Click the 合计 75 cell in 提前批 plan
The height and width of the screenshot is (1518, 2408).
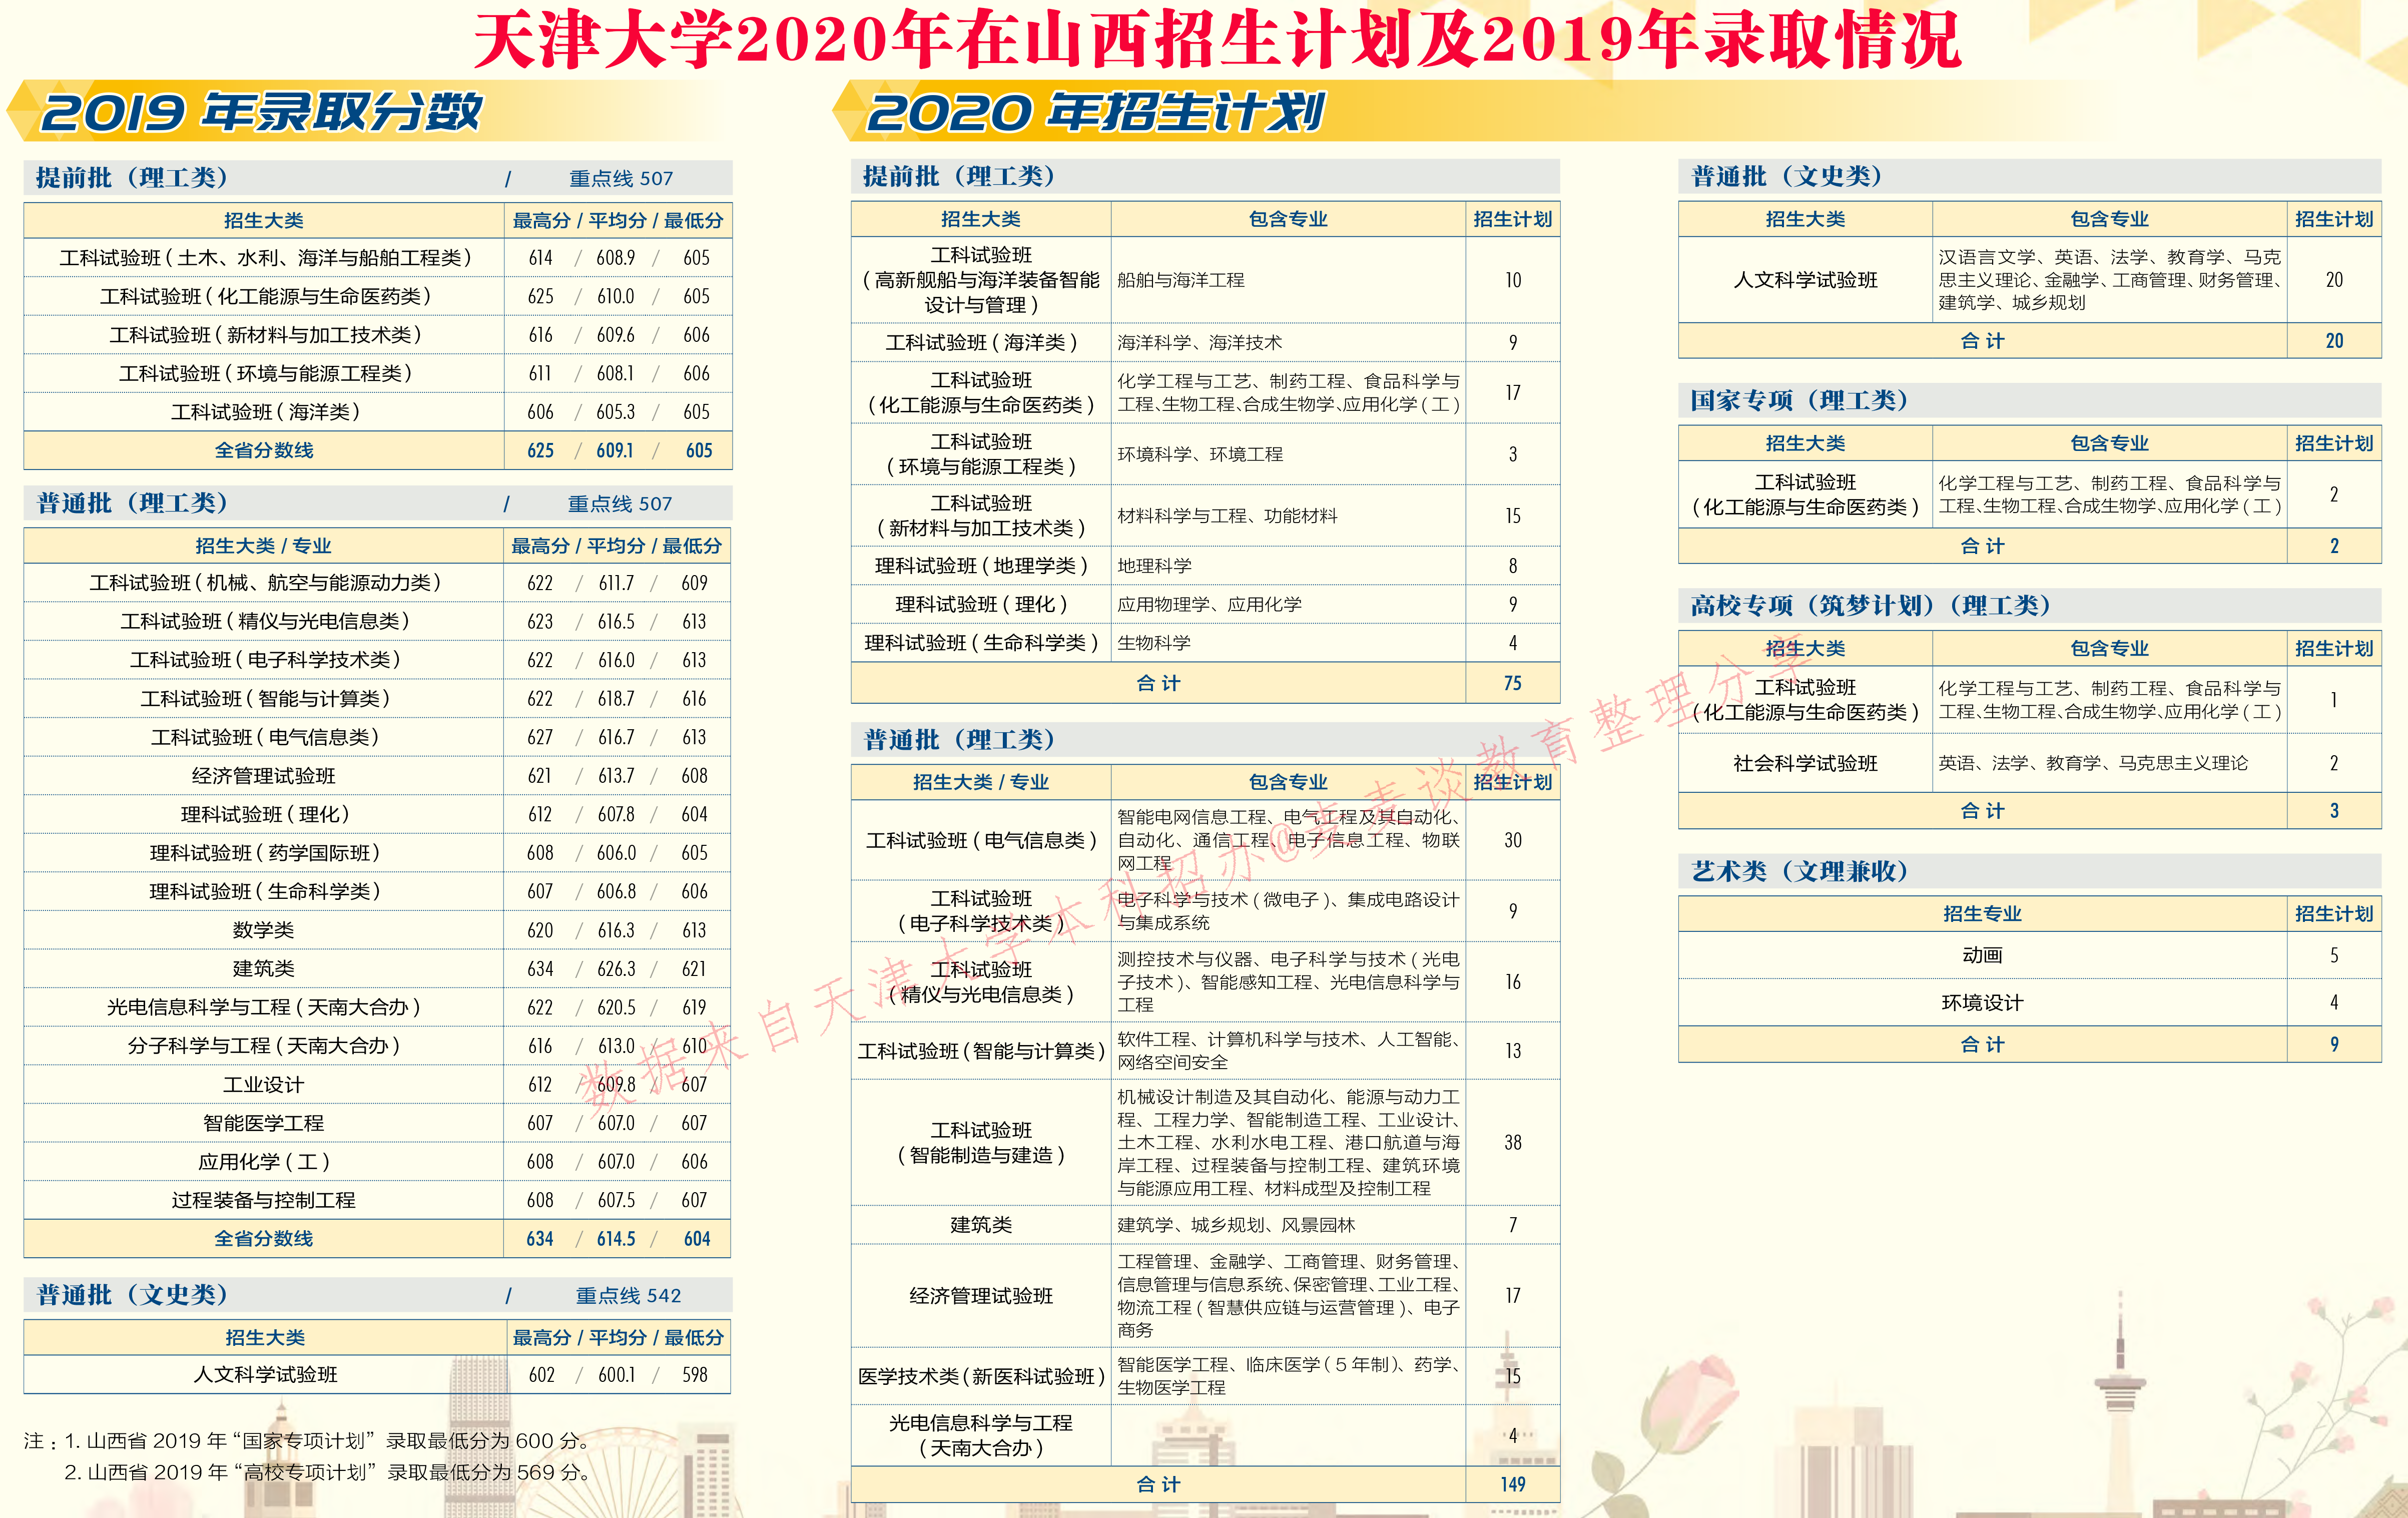1513,683
